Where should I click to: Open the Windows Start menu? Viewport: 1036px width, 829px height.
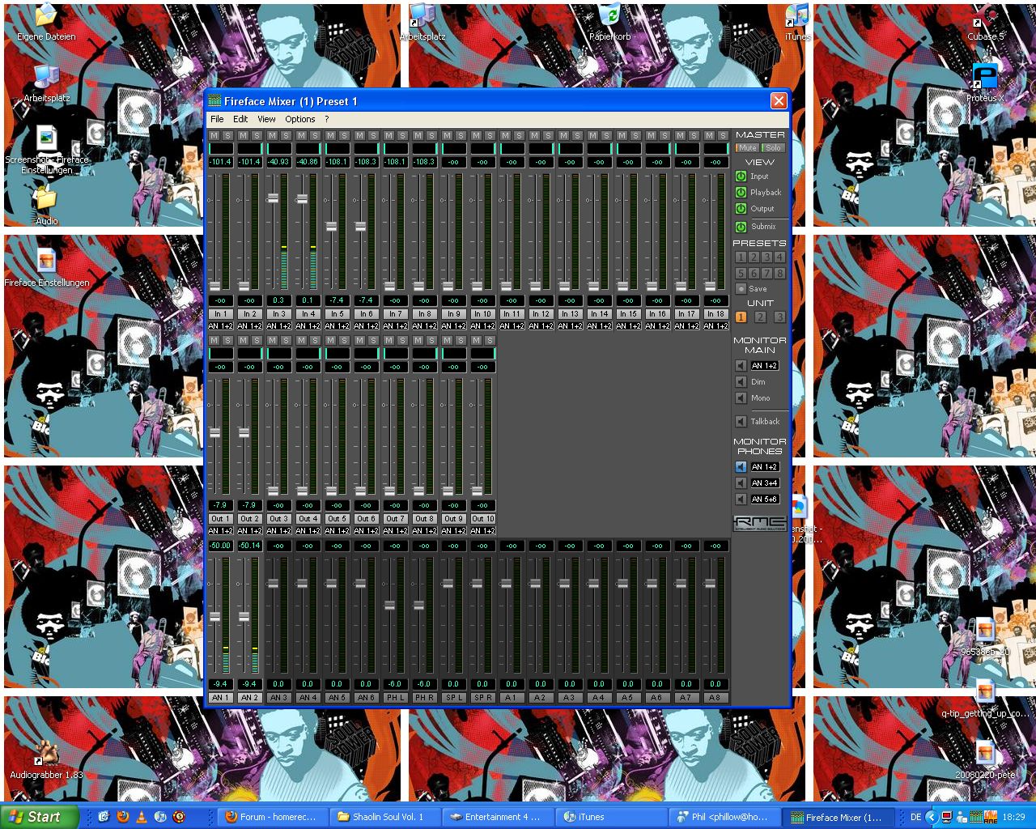[40, 817]
